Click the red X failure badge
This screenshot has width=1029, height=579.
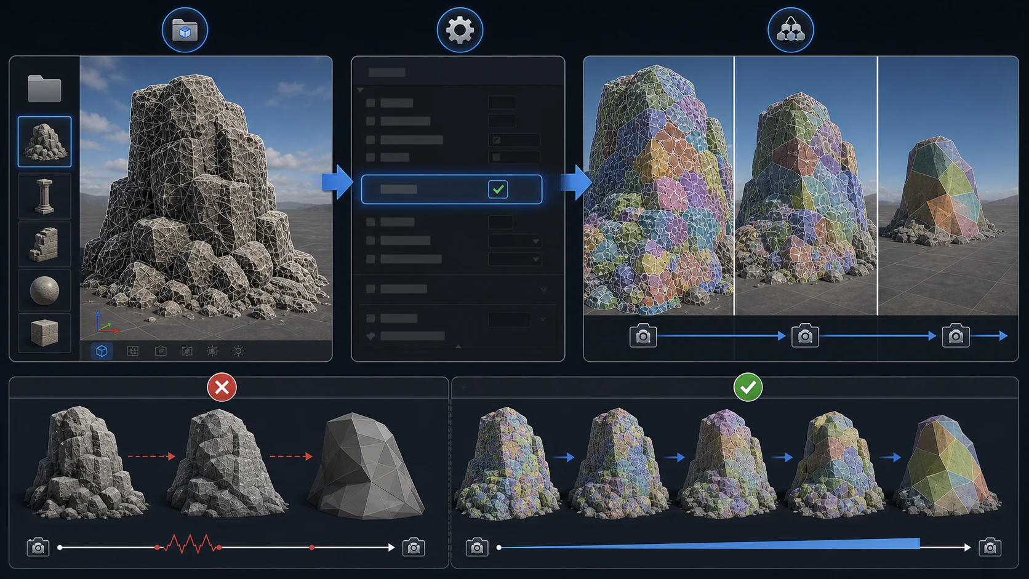point(222,388)
